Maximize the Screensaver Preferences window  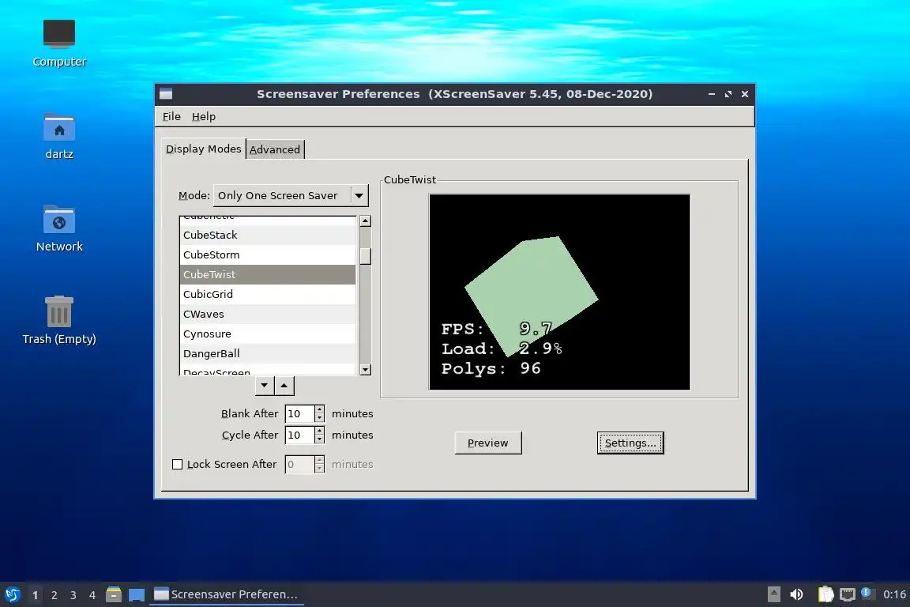(728, 94)
